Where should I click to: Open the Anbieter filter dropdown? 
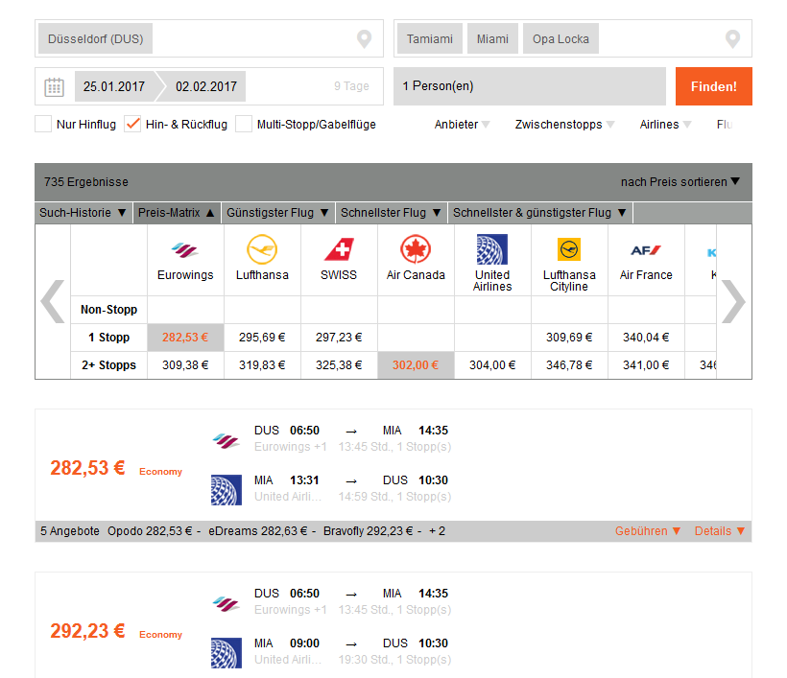(x=462, y=125)
